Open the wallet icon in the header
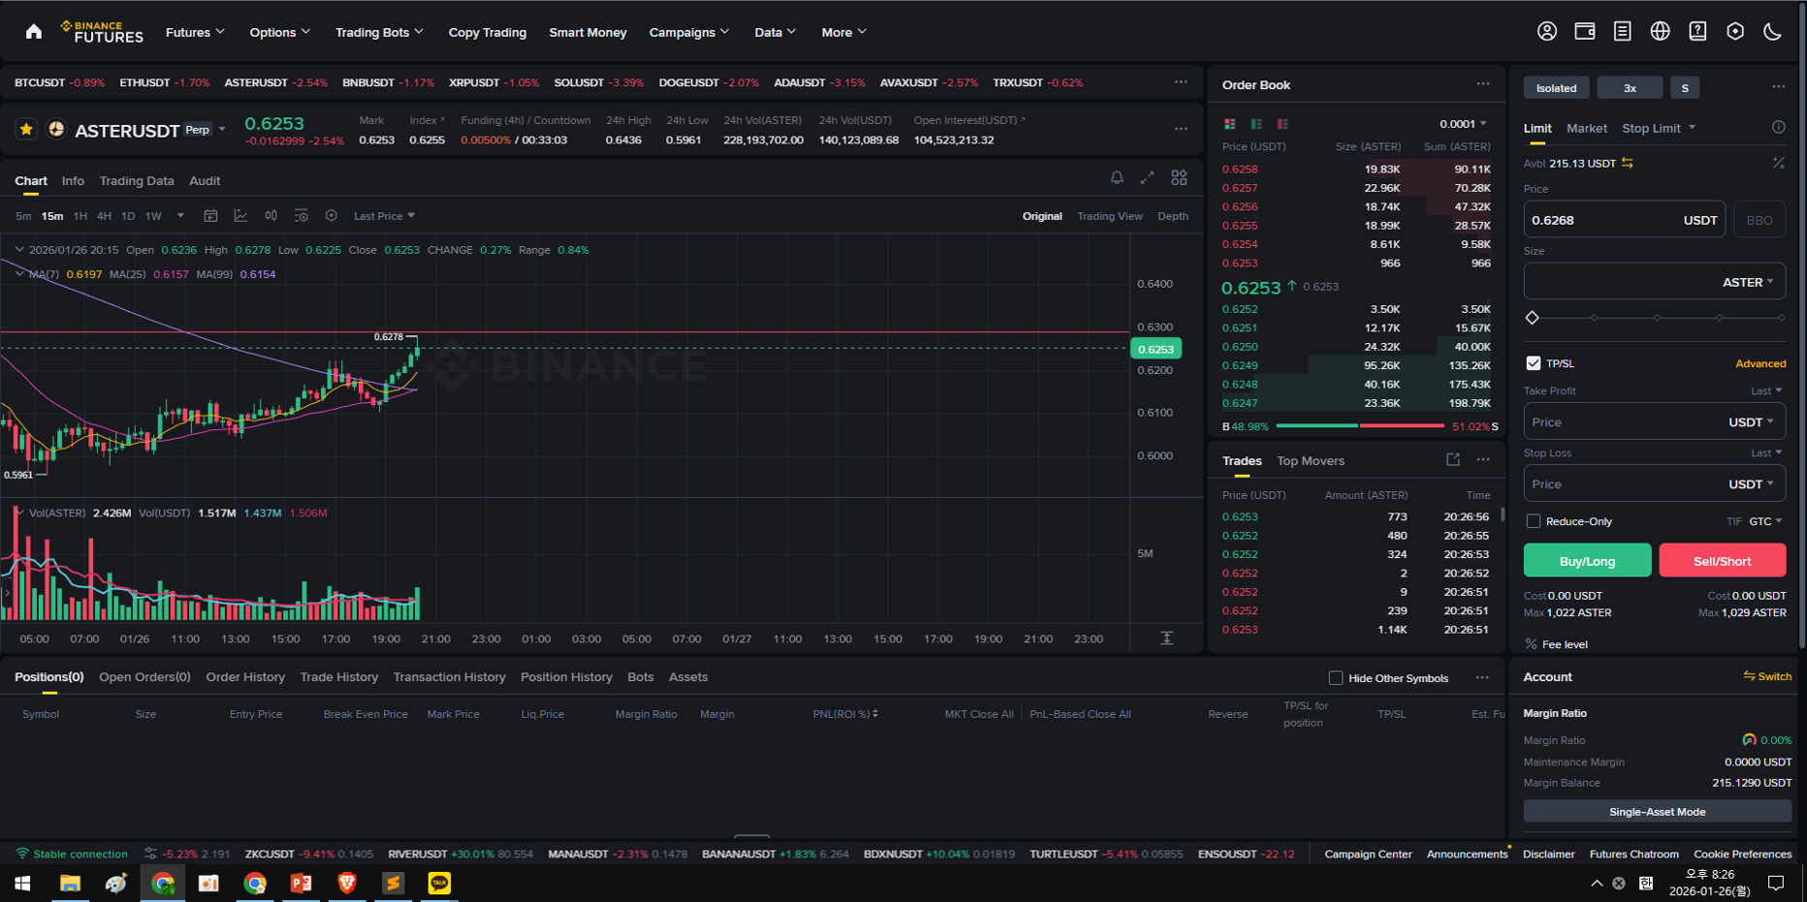1807x902 pixels. pyautogui.click(x=1585, y=31)
